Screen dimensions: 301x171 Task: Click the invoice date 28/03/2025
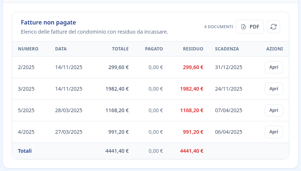click(x=68, y=110)
